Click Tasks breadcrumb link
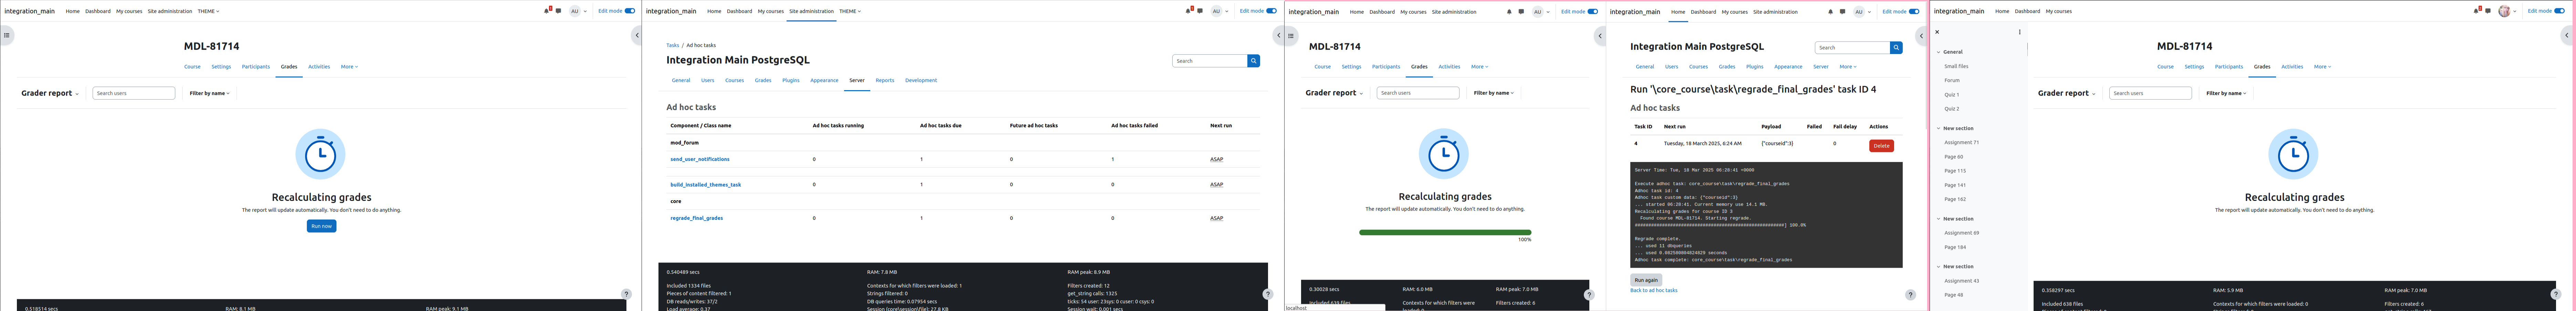This screenshot has height=311, width=2576. (x=673, y=45)
